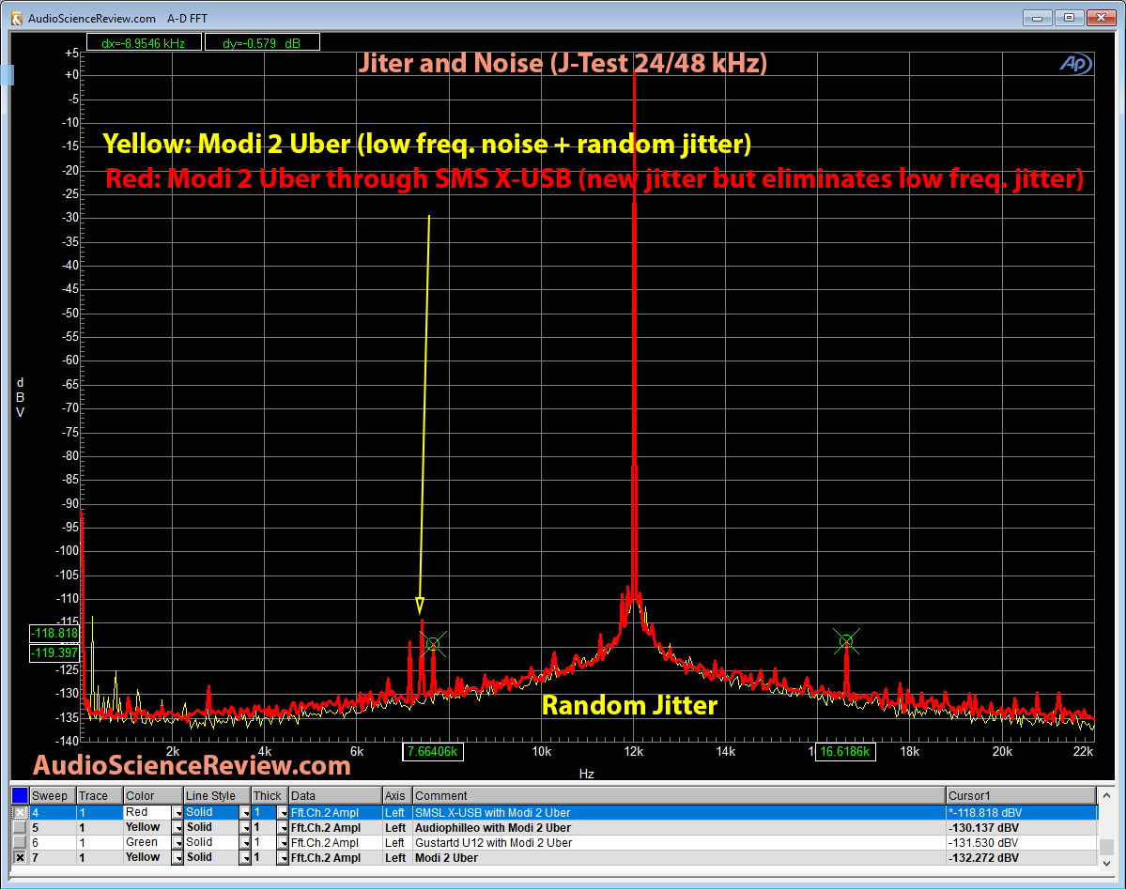This screenshot has height=890, width=1126.
Task: Enable the sweep 5 visibility checkbox
Action: (20, 827)
